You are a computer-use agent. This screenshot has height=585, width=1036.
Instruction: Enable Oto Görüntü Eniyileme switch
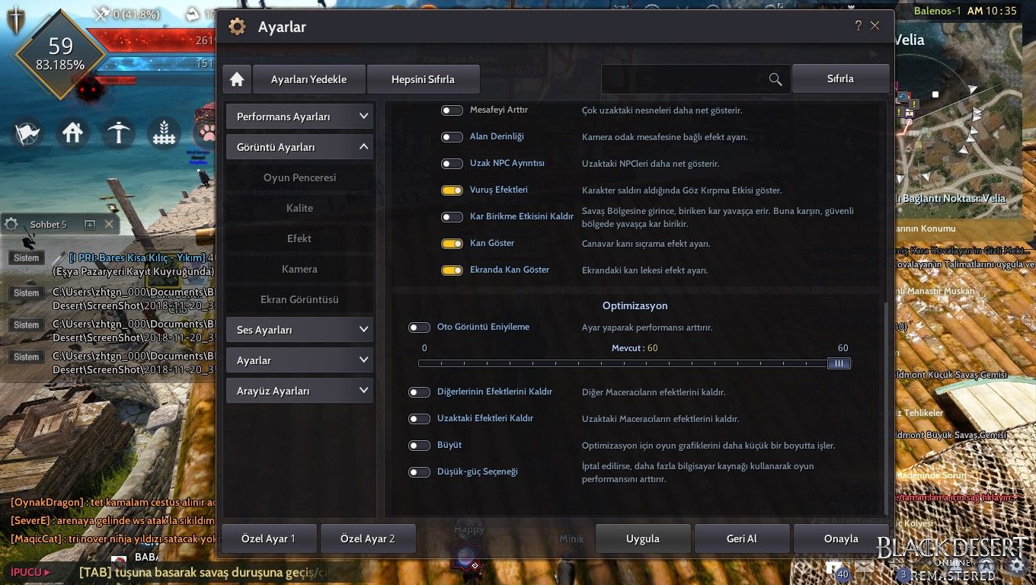(419, 328)
